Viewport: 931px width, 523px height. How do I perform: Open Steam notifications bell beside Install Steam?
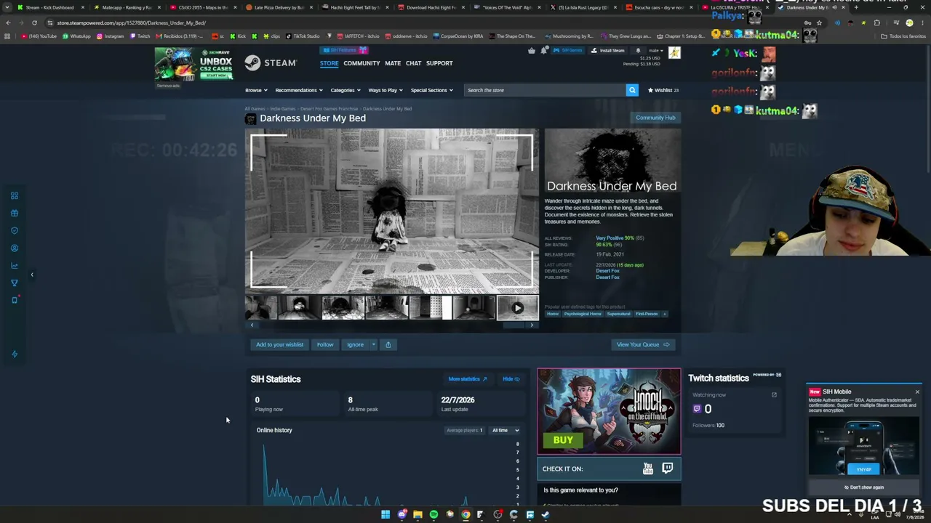[638, 50]
